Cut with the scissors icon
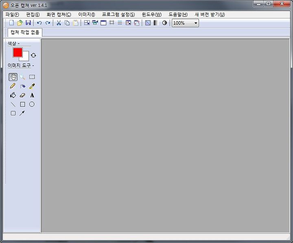The image size is (293, 243). pos(59,23)
